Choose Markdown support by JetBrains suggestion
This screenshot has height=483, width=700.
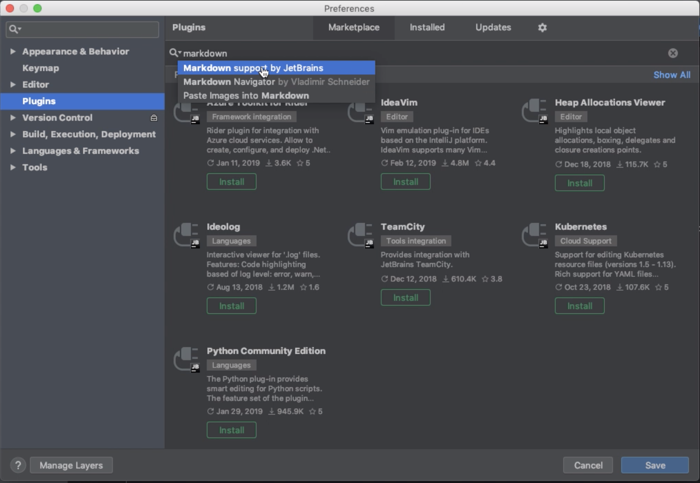[276, 68]
